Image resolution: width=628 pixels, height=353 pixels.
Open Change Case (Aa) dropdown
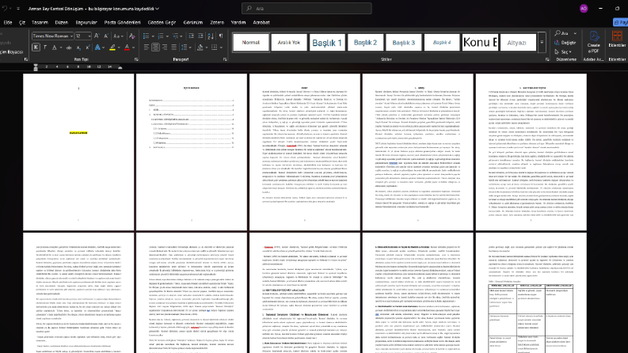click(118, 36)
